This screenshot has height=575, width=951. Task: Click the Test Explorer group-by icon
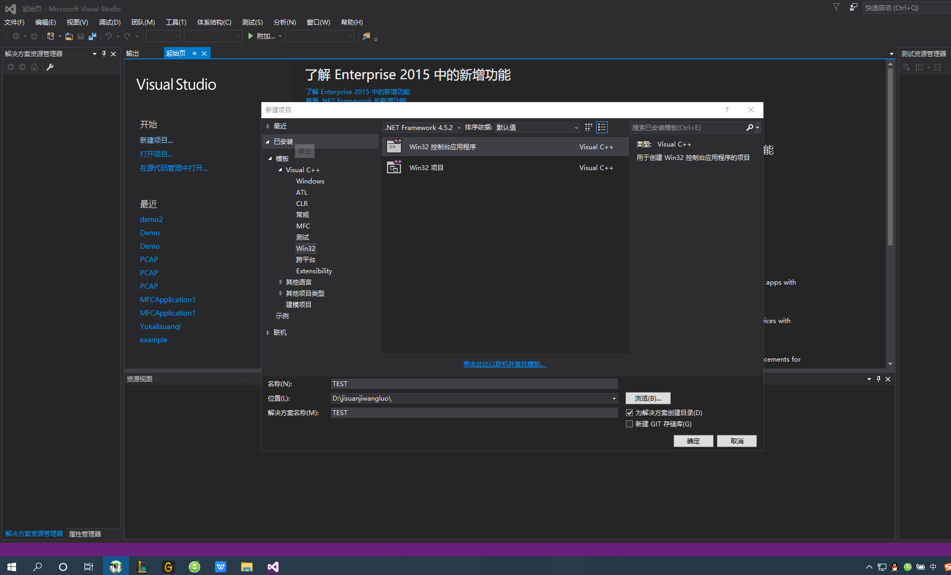(x=919, y=67)
